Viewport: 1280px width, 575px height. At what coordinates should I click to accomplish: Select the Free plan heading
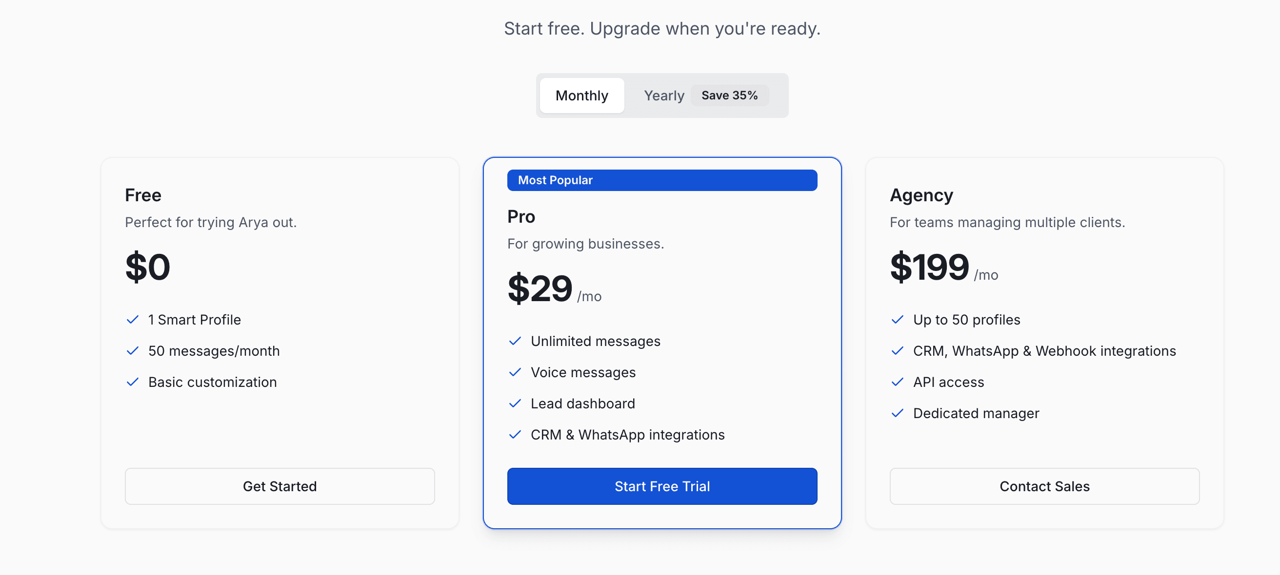(143, 195)
